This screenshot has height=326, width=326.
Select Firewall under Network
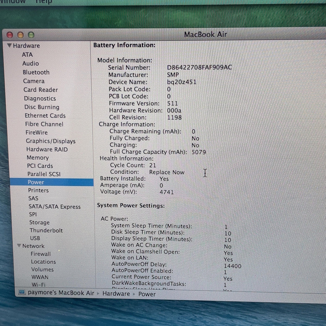[x=40, y=254]
